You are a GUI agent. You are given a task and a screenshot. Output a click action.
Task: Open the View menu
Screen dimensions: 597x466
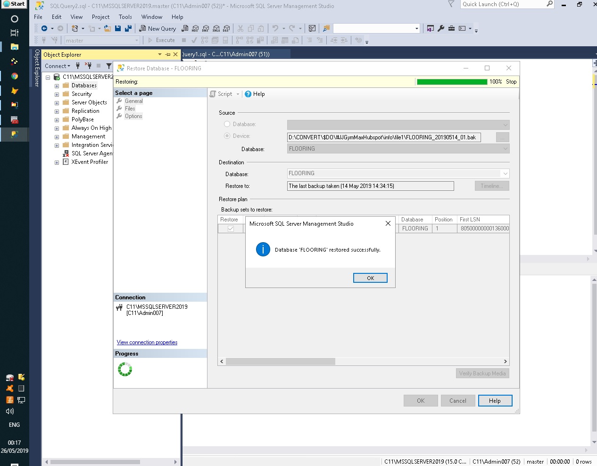[x=76, y=17]
